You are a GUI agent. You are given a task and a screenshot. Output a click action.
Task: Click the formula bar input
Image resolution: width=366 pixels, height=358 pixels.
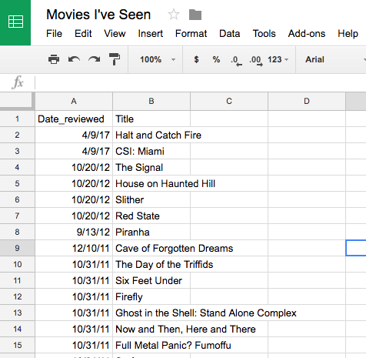coord(201,83)
